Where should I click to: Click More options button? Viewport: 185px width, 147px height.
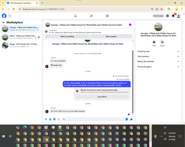tap(111, 36)
